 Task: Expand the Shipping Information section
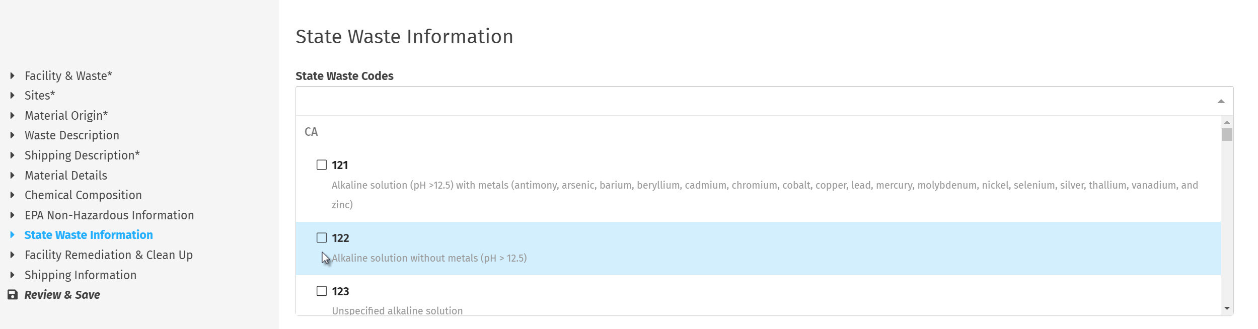coord(81,275)
